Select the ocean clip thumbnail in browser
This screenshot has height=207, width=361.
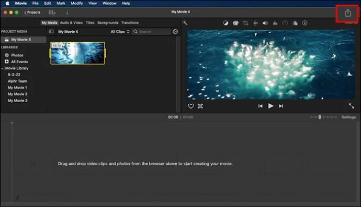click(x=78, y=53)
